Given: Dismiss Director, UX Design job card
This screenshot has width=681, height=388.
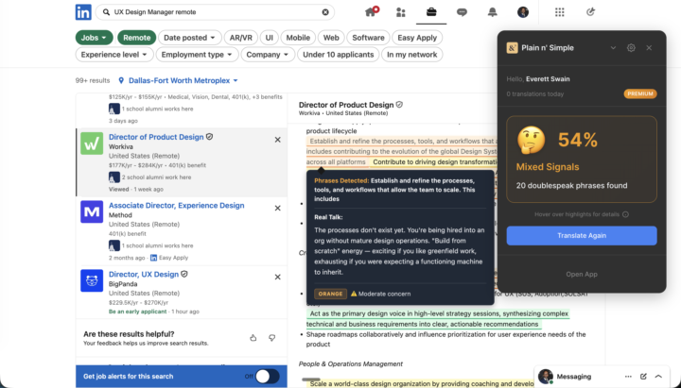Looking at the screenshot, I should pos(277,277).
